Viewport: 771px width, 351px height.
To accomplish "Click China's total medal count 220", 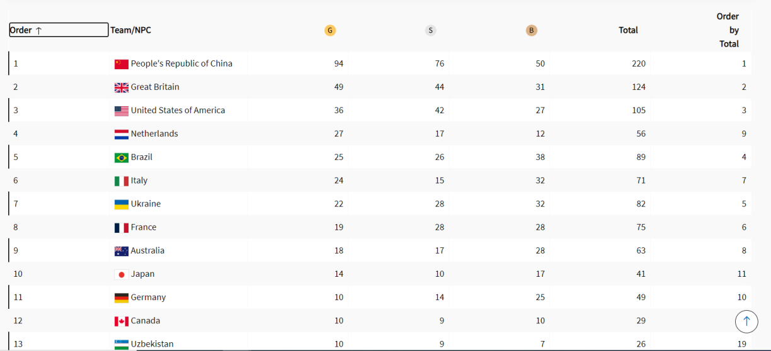I will (x=639, y=64).
